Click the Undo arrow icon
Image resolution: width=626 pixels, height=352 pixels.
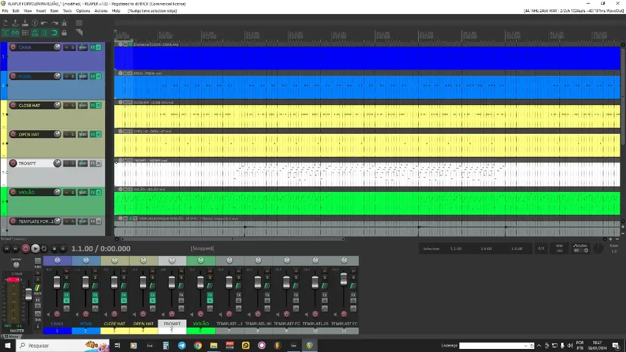click(x=44, y=23)
